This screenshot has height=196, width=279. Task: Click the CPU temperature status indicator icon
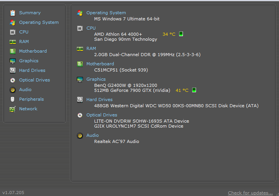(x=181, y=34)
